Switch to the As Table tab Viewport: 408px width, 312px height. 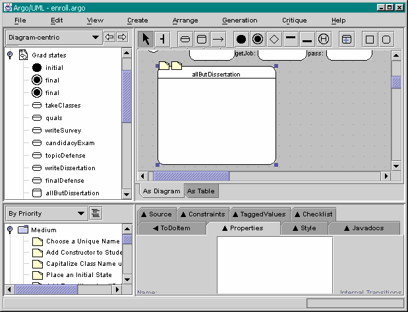coord(201,191)
